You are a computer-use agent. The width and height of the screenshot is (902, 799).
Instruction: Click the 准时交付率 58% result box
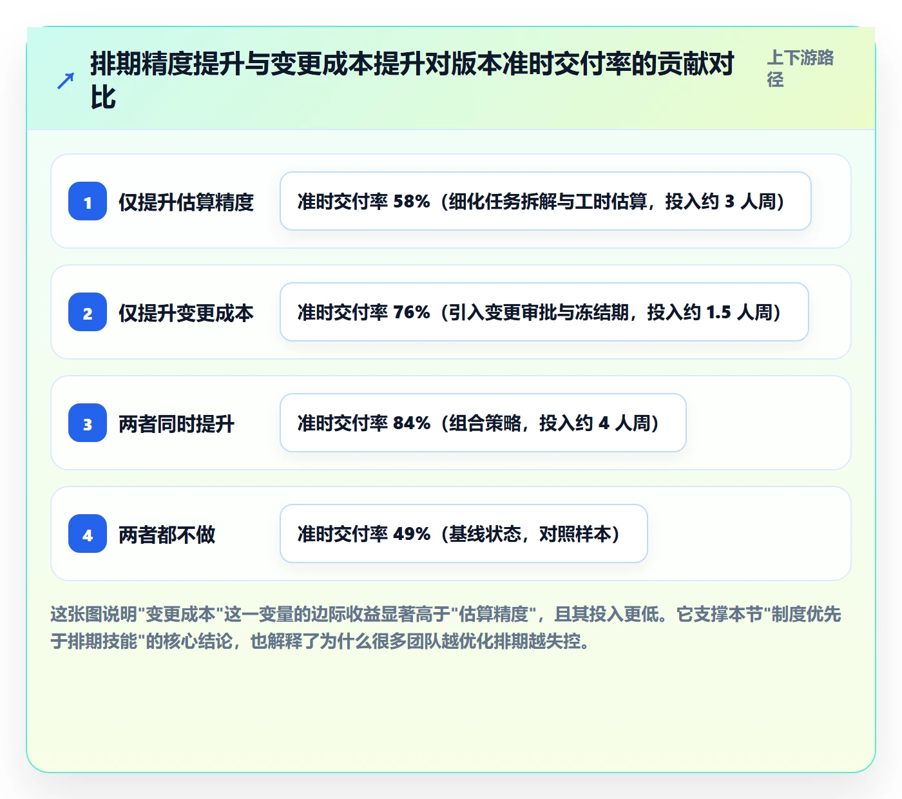(x=546, y=201)
